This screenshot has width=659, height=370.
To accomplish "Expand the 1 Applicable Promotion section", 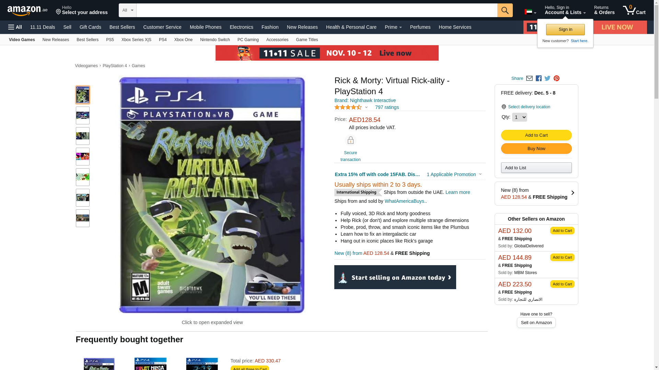I will 454,174.
